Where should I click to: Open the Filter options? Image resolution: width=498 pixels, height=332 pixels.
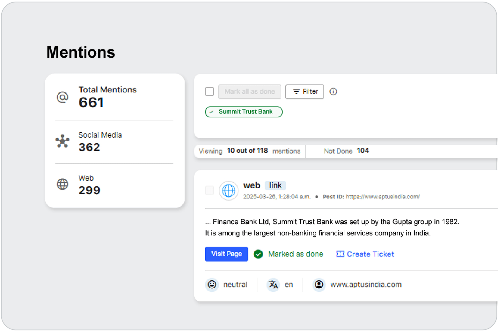click(304, 92)
